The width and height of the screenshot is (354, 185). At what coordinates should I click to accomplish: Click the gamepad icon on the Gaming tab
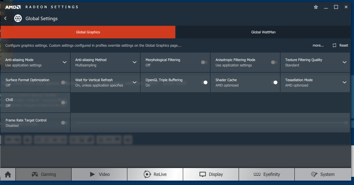click(x=35, y=174)
